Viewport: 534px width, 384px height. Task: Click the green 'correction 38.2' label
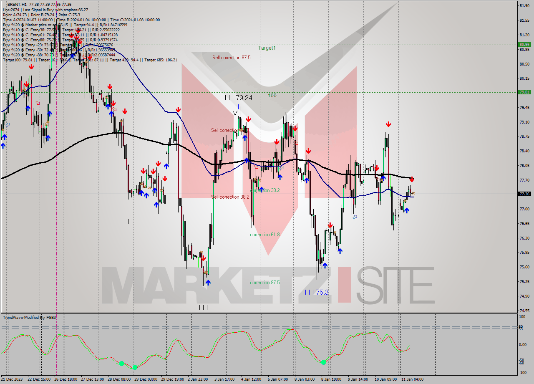pos(265,190)
